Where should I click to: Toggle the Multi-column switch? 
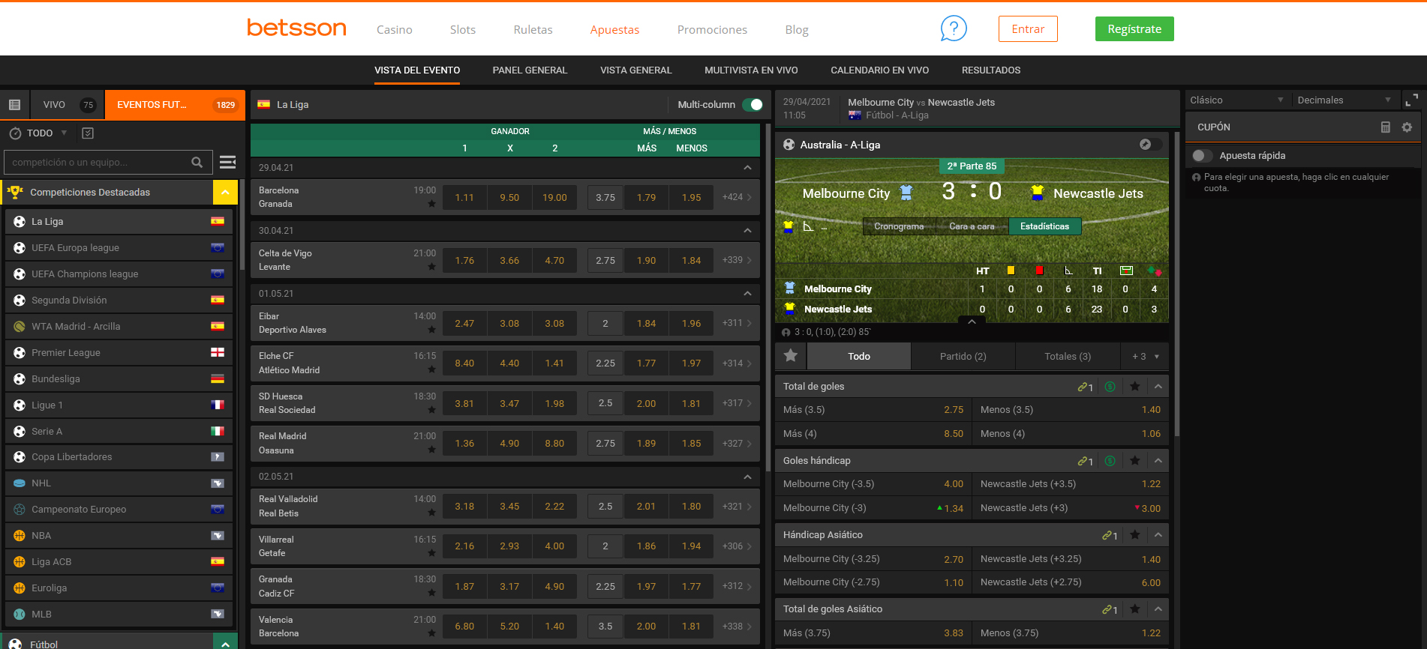pos(753,105)
